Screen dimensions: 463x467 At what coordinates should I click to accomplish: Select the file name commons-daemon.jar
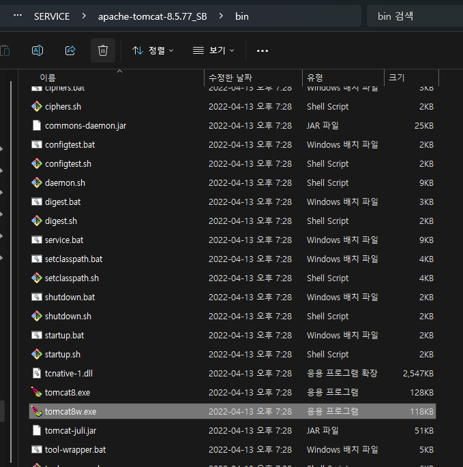tap(86, 126)
